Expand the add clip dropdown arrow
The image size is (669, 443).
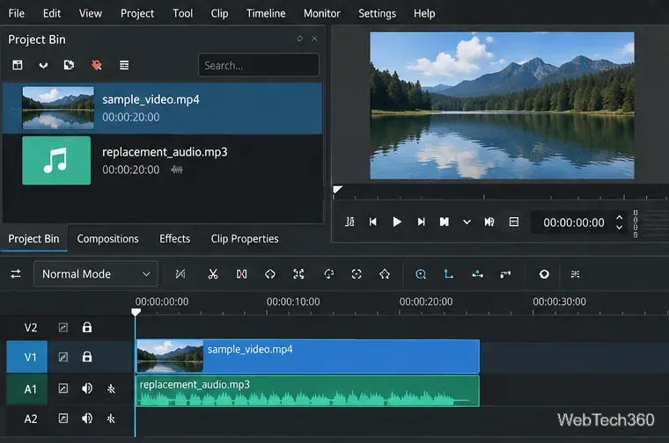[x=43, y=66]
